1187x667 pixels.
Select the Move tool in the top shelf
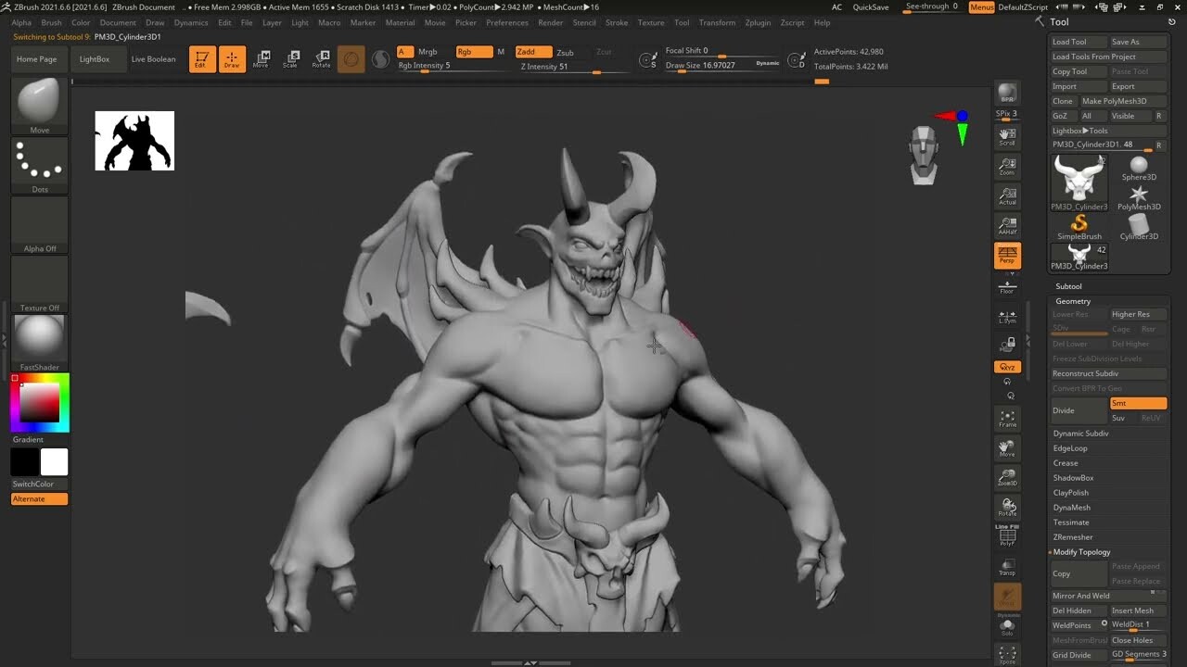point(262,59)
